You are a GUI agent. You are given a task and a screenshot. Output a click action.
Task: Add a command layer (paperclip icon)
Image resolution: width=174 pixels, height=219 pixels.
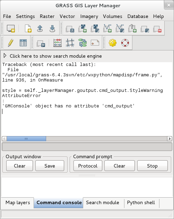click(x=132, y=29)
